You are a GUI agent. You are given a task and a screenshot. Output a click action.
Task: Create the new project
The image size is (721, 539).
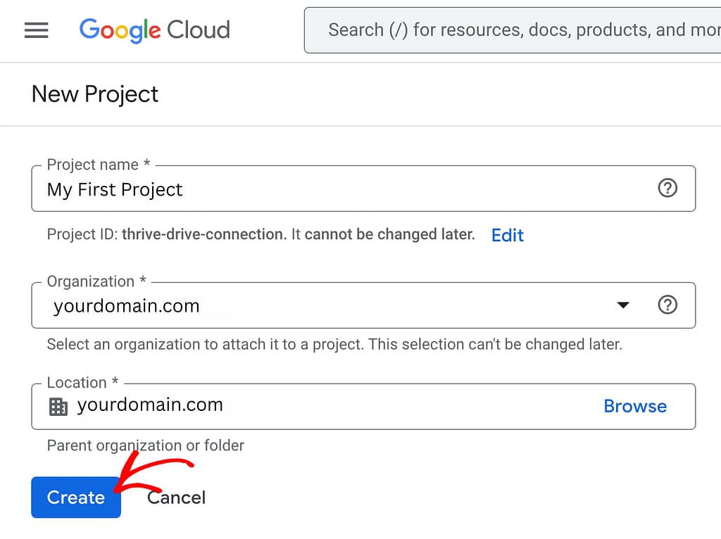coord(75,497)
